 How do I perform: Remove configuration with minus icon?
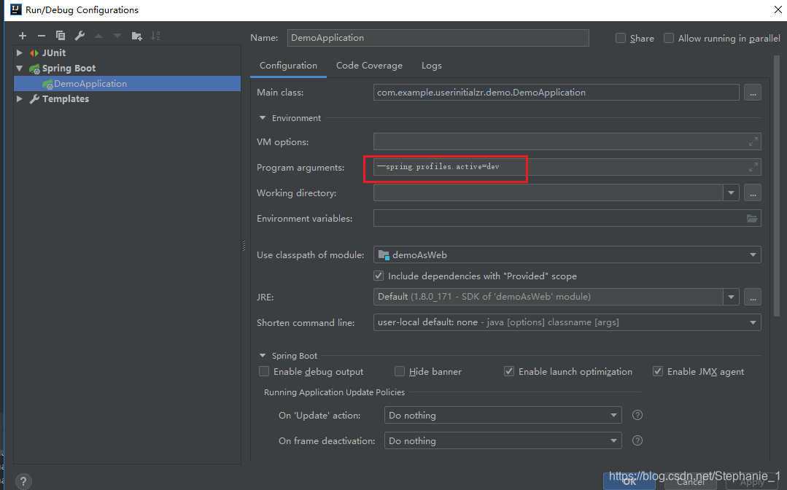[x=42, y=36]
